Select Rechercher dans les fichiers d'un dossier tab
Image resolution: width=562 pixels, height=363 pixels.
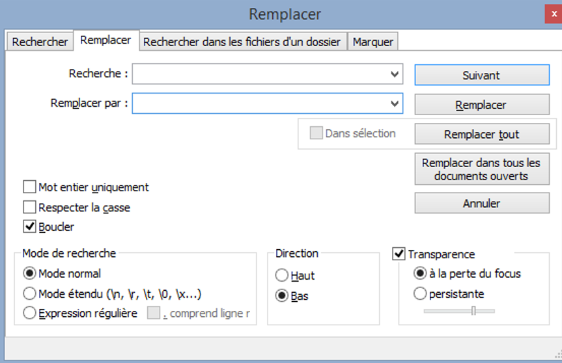coord(242,42)
